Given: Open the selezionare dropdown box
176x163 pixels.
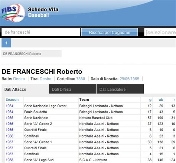Looking at the screenshot, I should coord(160,32).
